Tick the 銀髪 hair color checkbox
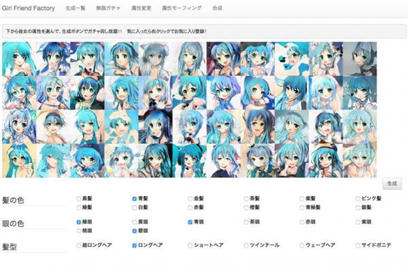The image size is (408, 266). click(358, 208)
